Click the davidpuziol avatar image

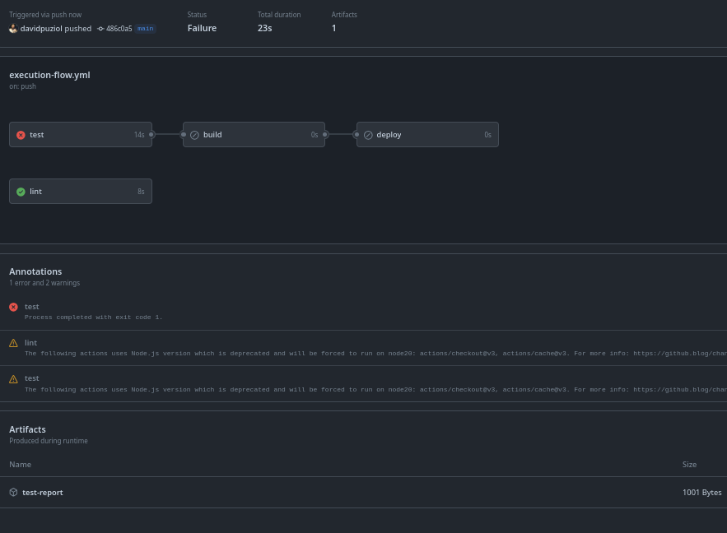click(x=13, y=29)
